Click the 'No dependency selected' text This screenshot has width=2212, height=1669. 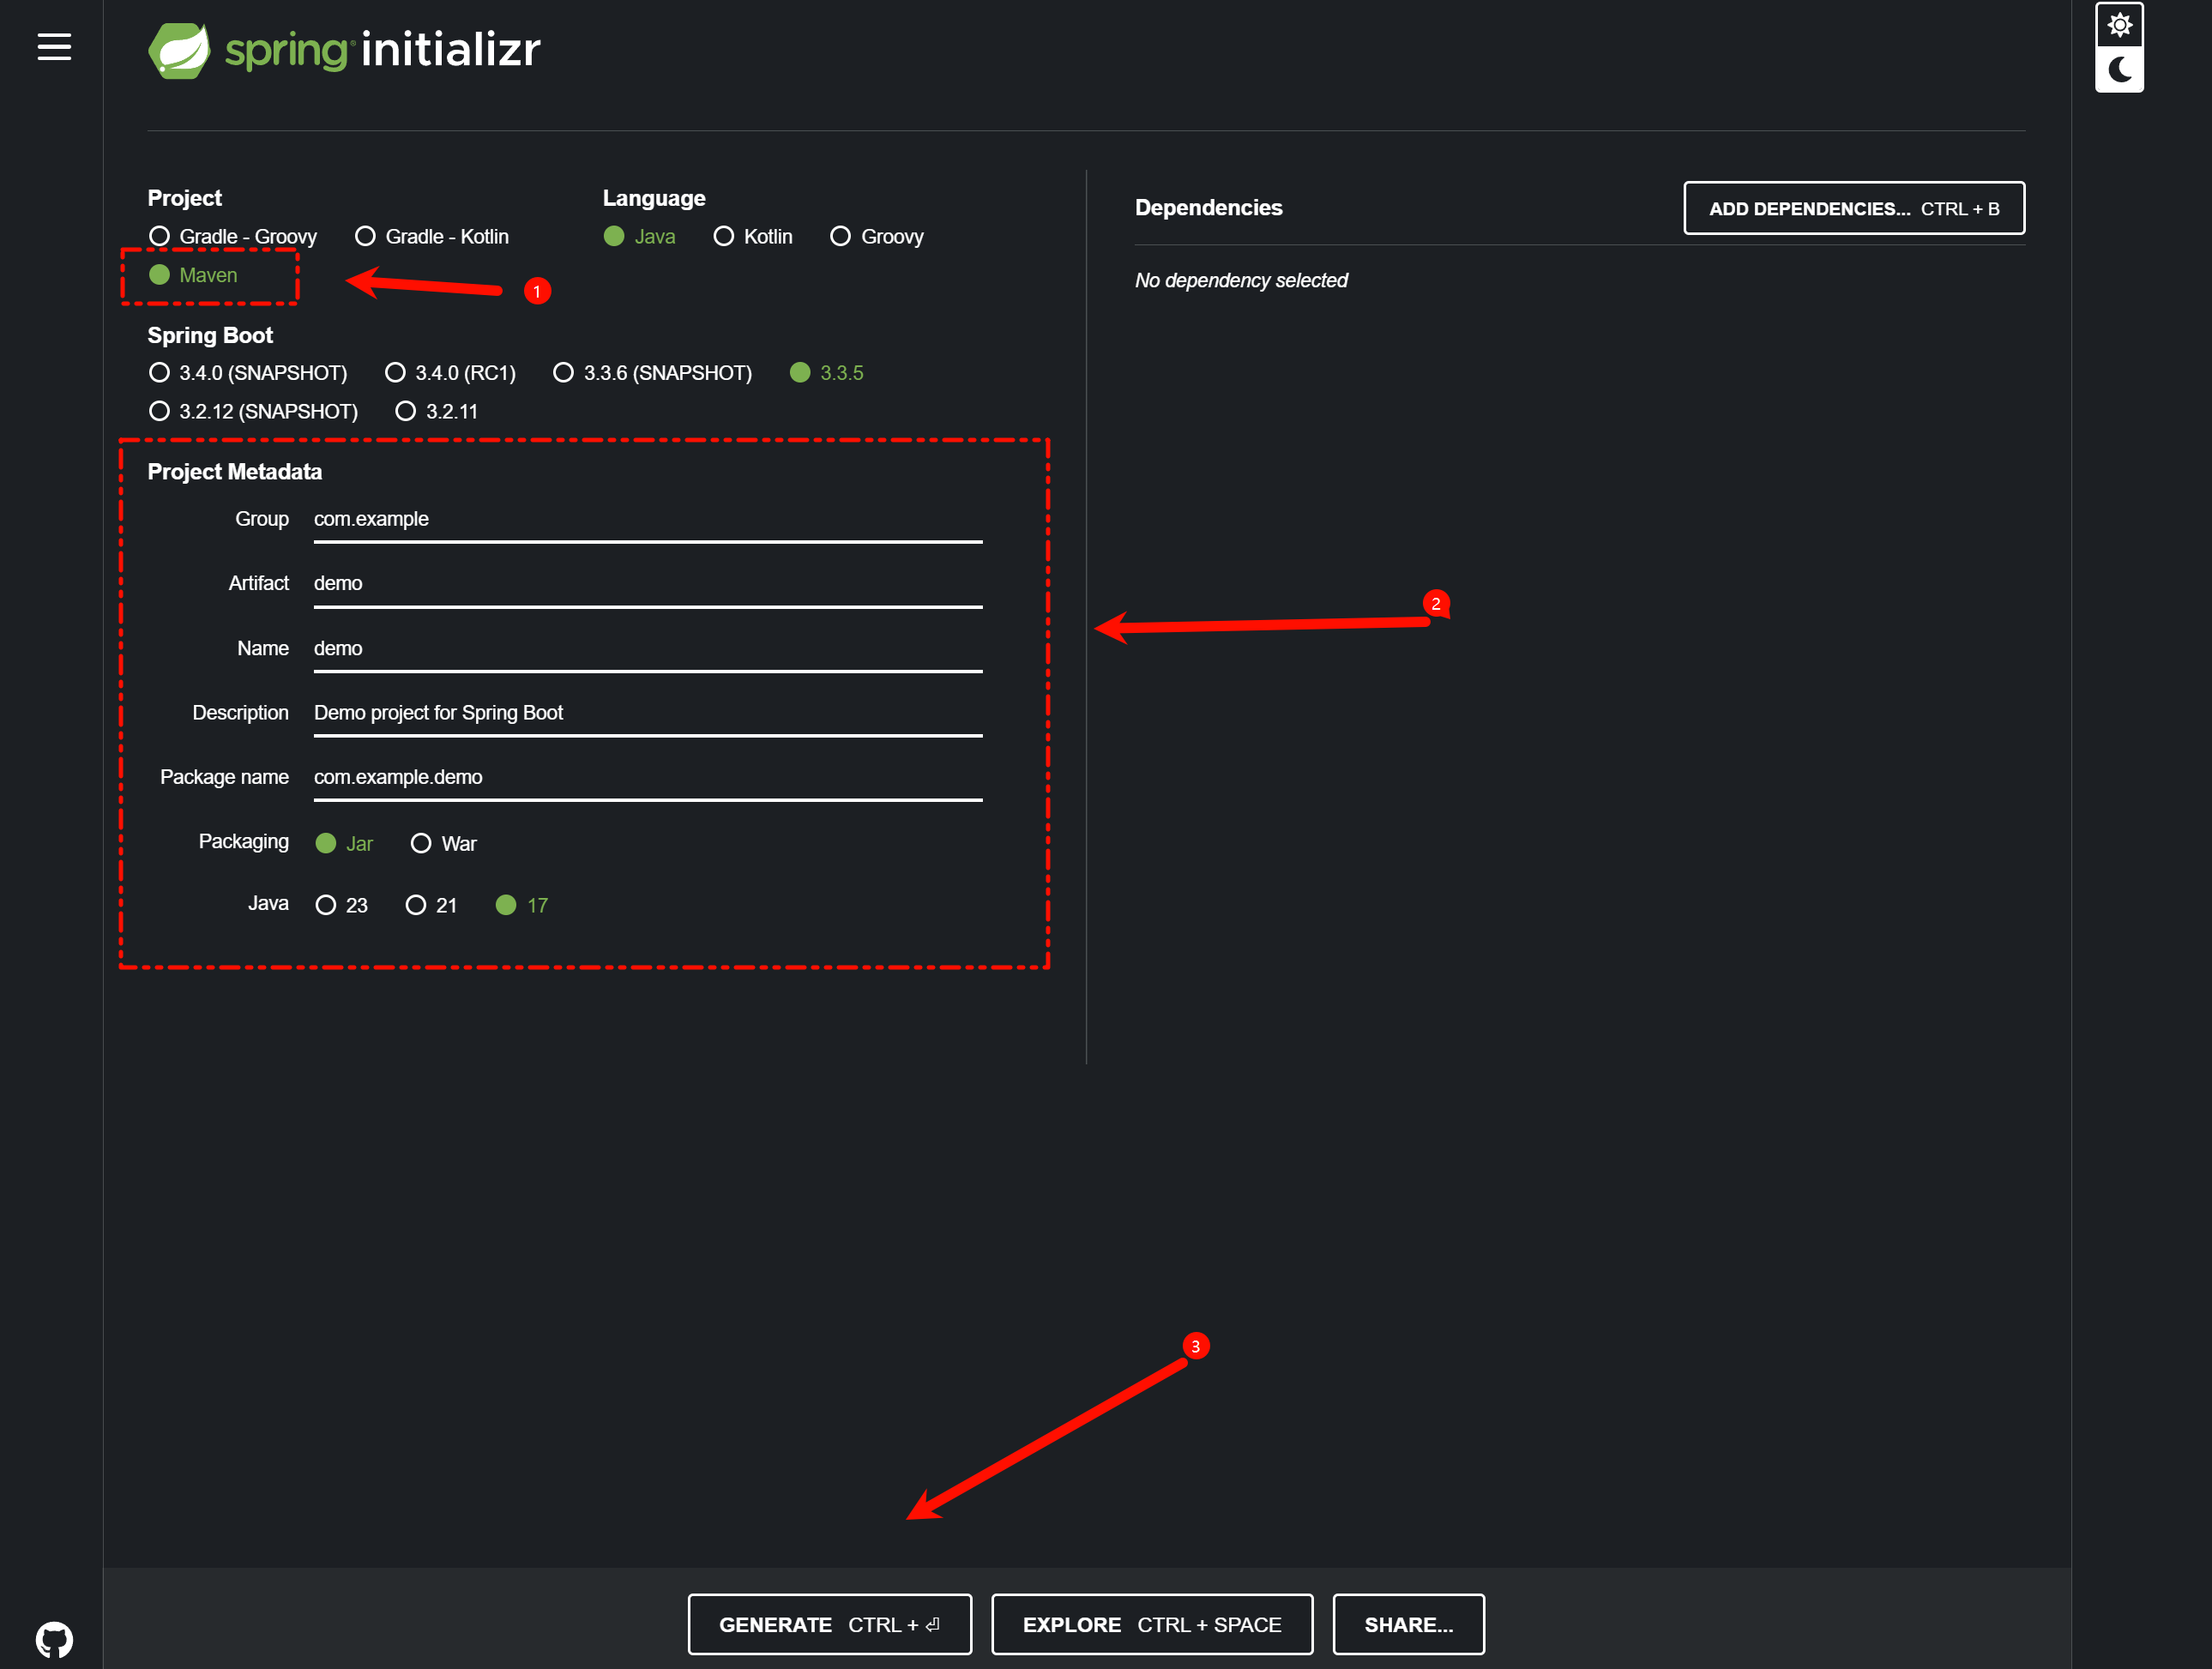pyautogui.click(x=1241, y=281)
